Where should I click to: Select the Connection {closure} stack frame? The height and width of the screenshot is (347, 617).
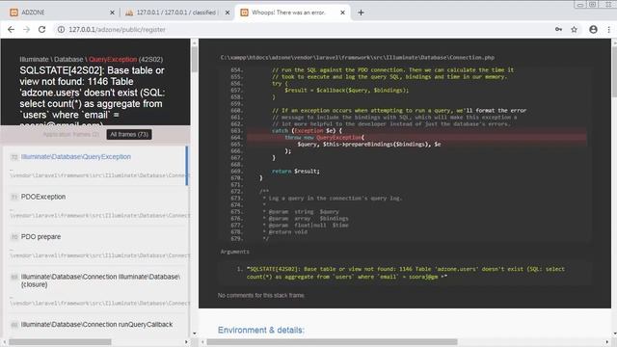tap(95, 290)
